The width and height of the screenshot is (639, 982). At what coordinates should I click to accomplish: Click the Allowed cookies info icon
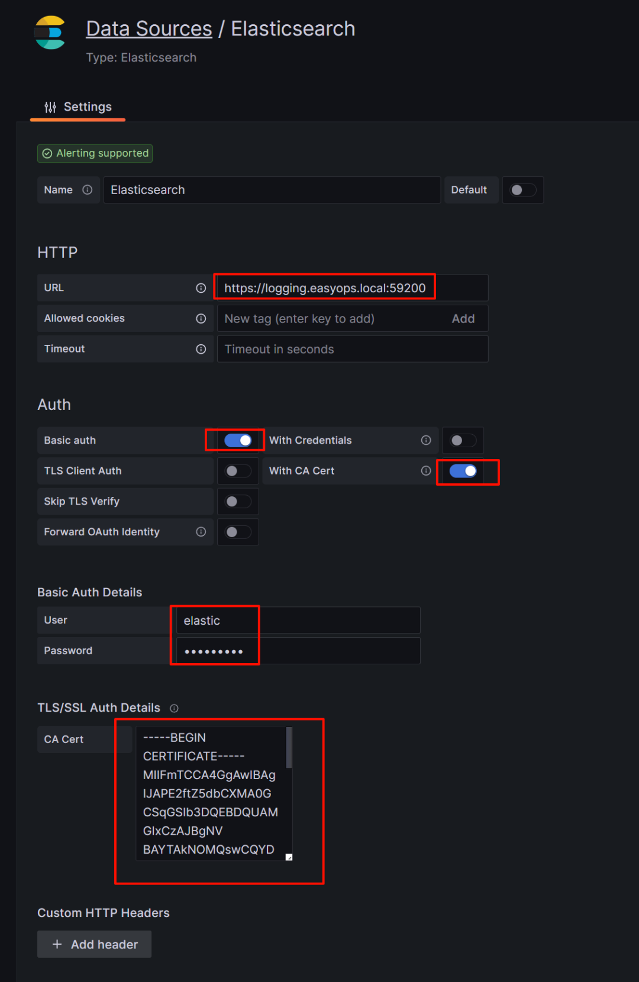[201, 319]
